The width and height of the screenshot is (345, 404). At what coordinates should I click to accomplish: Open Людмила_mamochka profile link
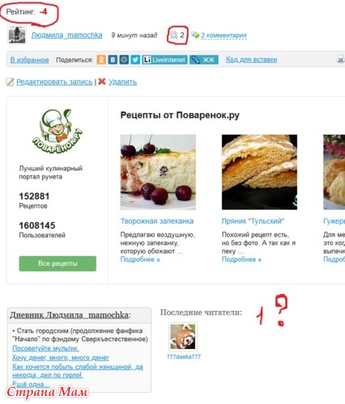67,36
